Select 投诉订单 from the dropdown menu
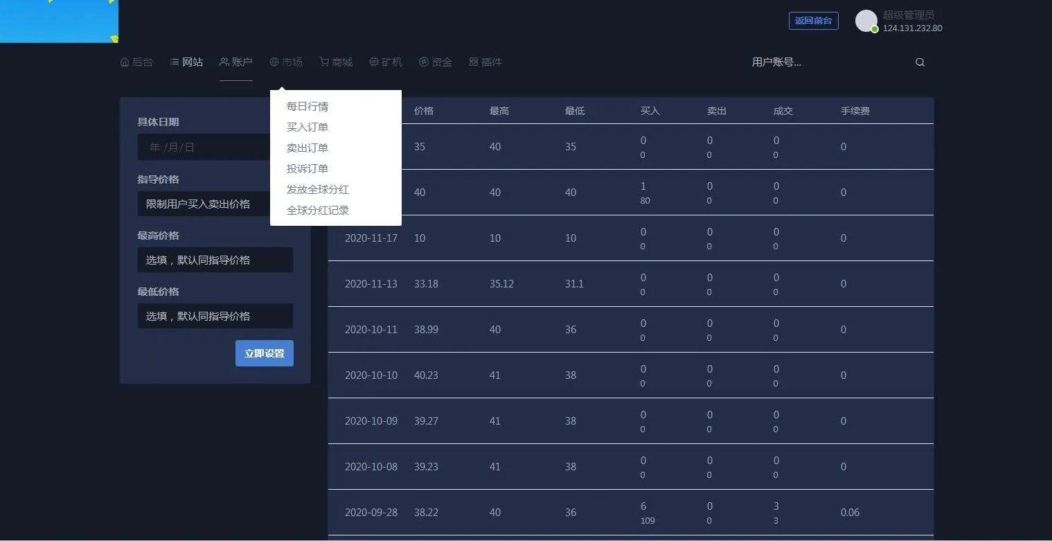 [307, 169]
